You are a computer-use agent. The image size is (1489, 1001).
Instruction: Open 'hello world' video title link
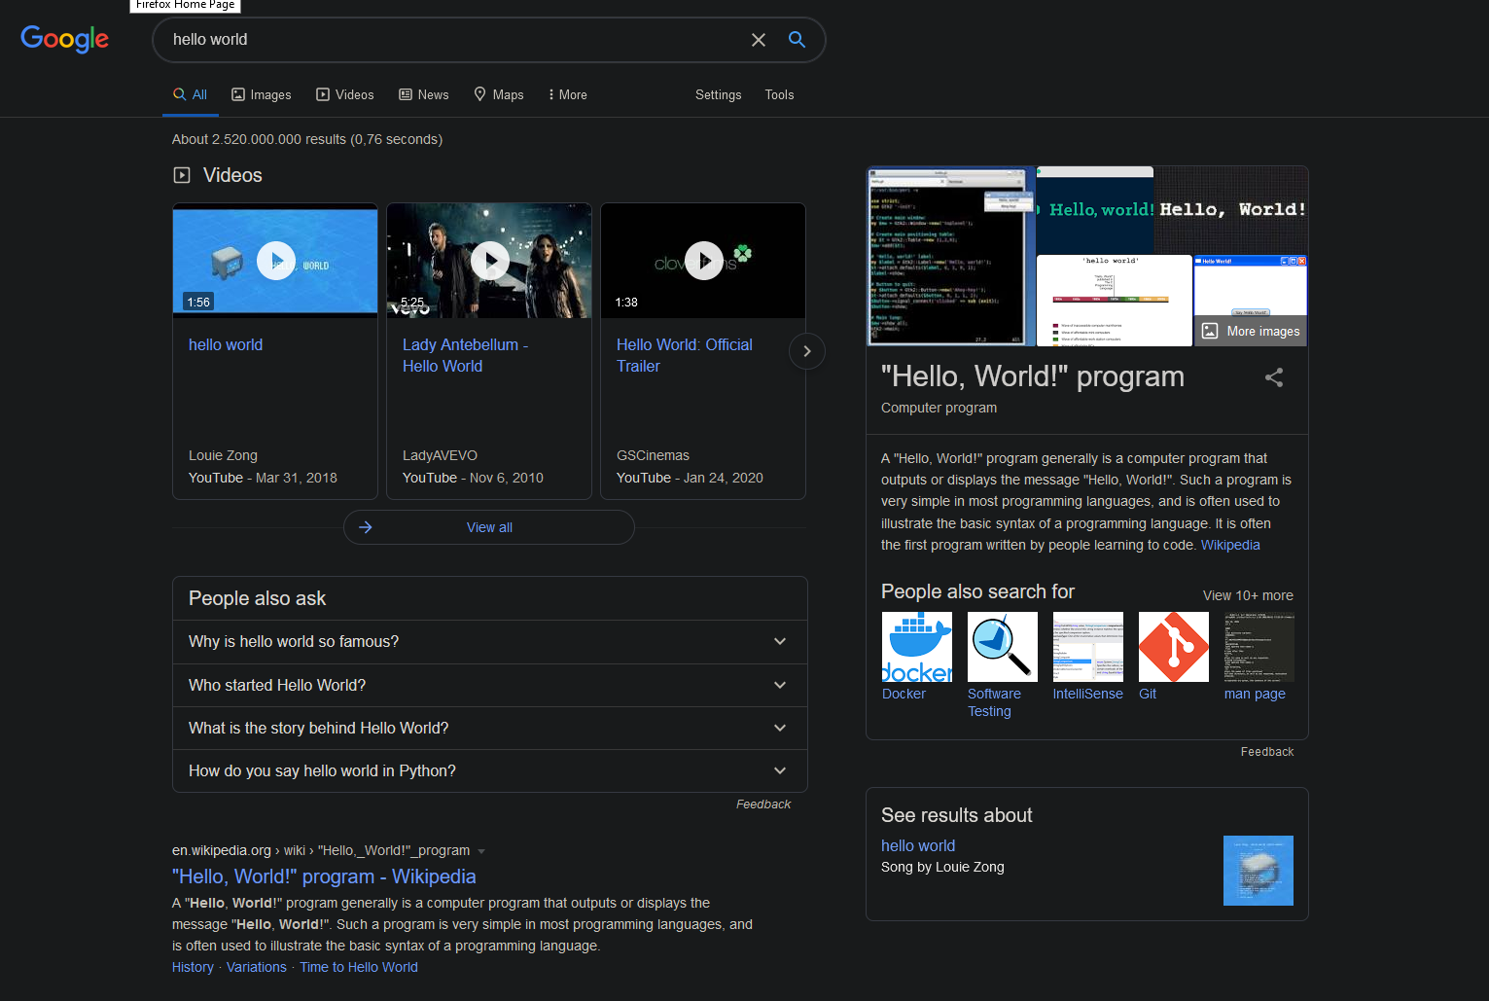[x=226, y=344]
